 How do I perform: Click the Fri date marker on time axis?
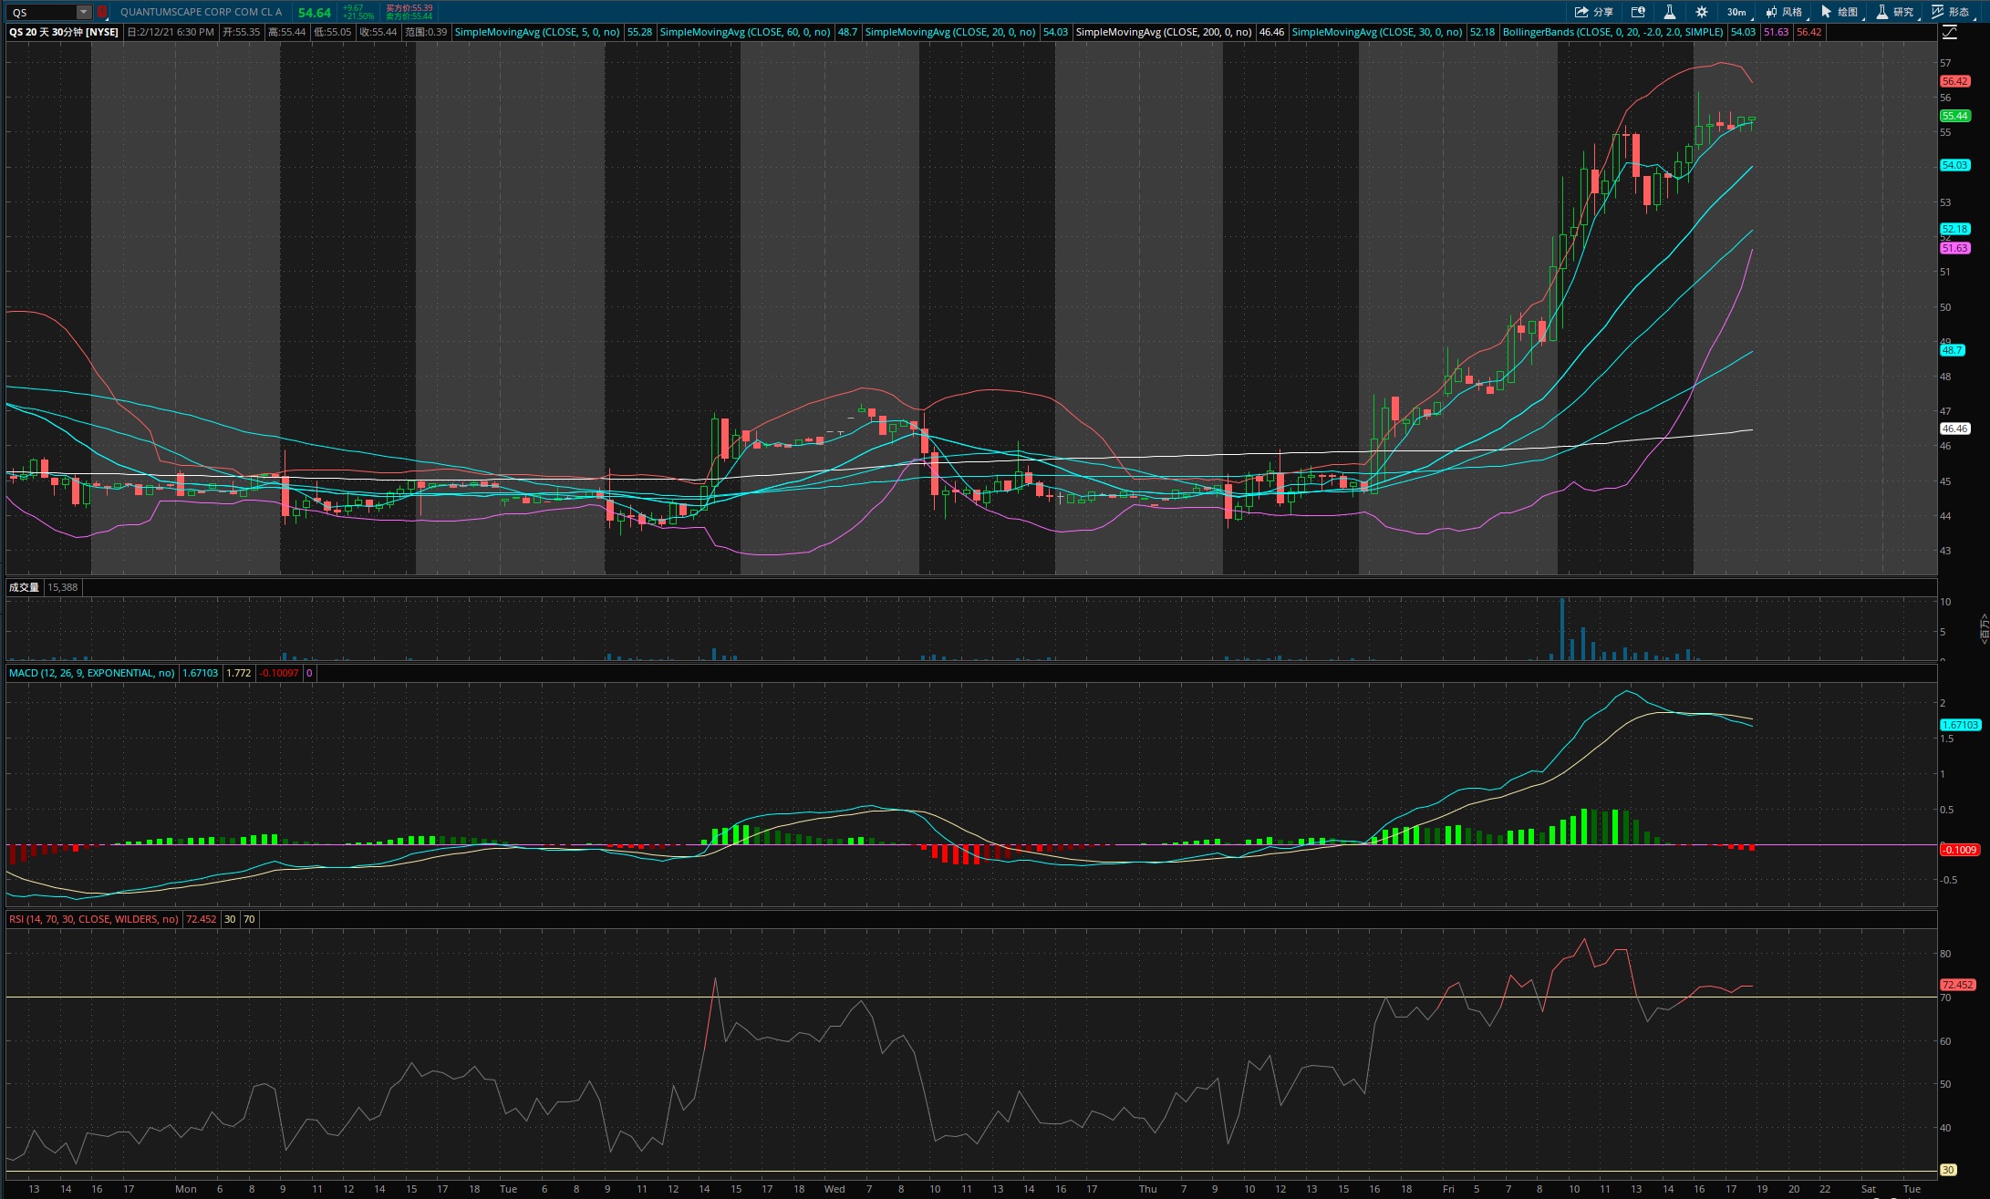point(1448,1189)
